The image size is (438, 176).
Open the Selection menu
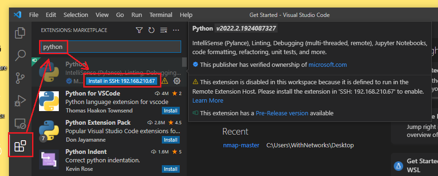(x=76, y=15)
